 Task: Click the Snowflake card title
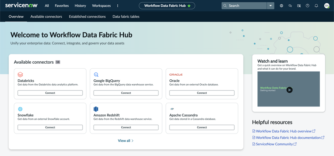tap(25, 115)
